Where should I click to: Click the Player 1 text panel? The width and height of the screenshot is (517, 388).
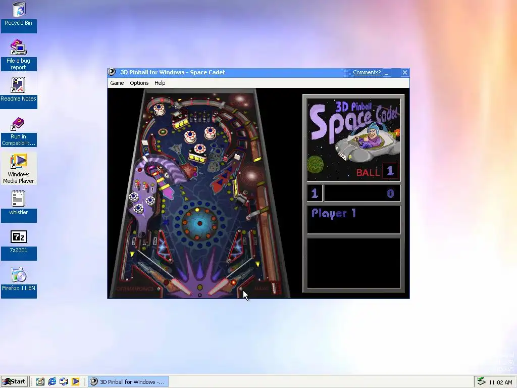pyautogui.click(x=354, y=219)
